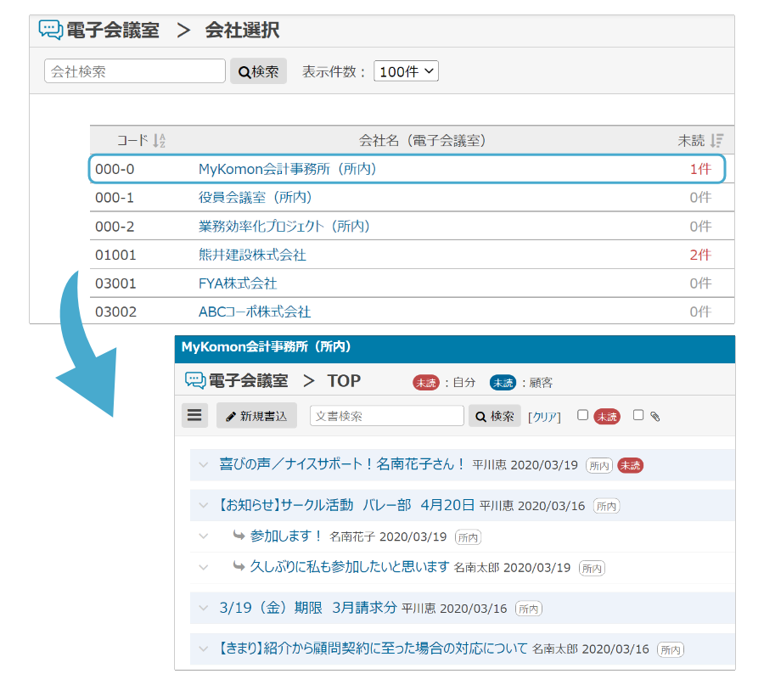Click the red 未読 badge on 喜びの声 post
Screen dimensions: 764x685
click(629, 465)
